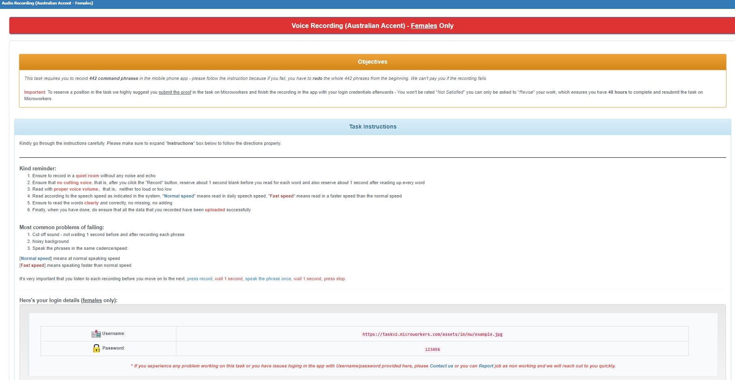Click the underlined 'Females' in banner
Image resolution: width=735 pixels, height=380 pixels.
point(424,26)
